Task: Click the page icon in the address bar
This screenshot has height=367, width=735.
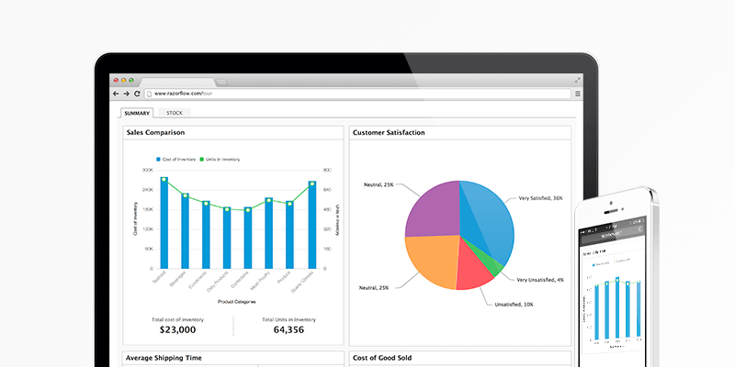Action: [x=149, y=94]
